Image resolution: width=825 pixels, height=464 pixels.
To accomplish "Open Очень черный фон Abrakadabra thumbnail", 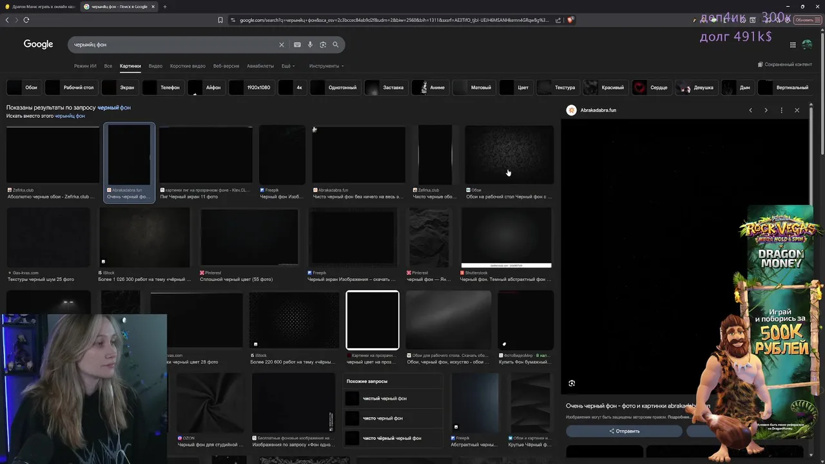I will 129,155.
